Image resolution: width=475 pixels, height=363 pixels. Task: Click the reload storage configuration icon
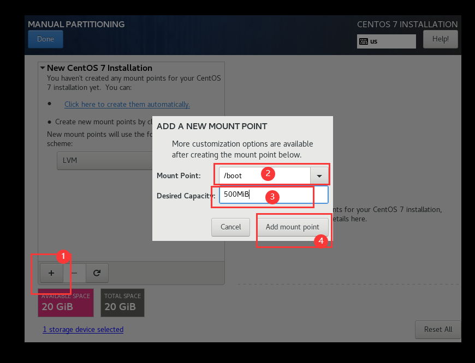click(x=97, y=273)
